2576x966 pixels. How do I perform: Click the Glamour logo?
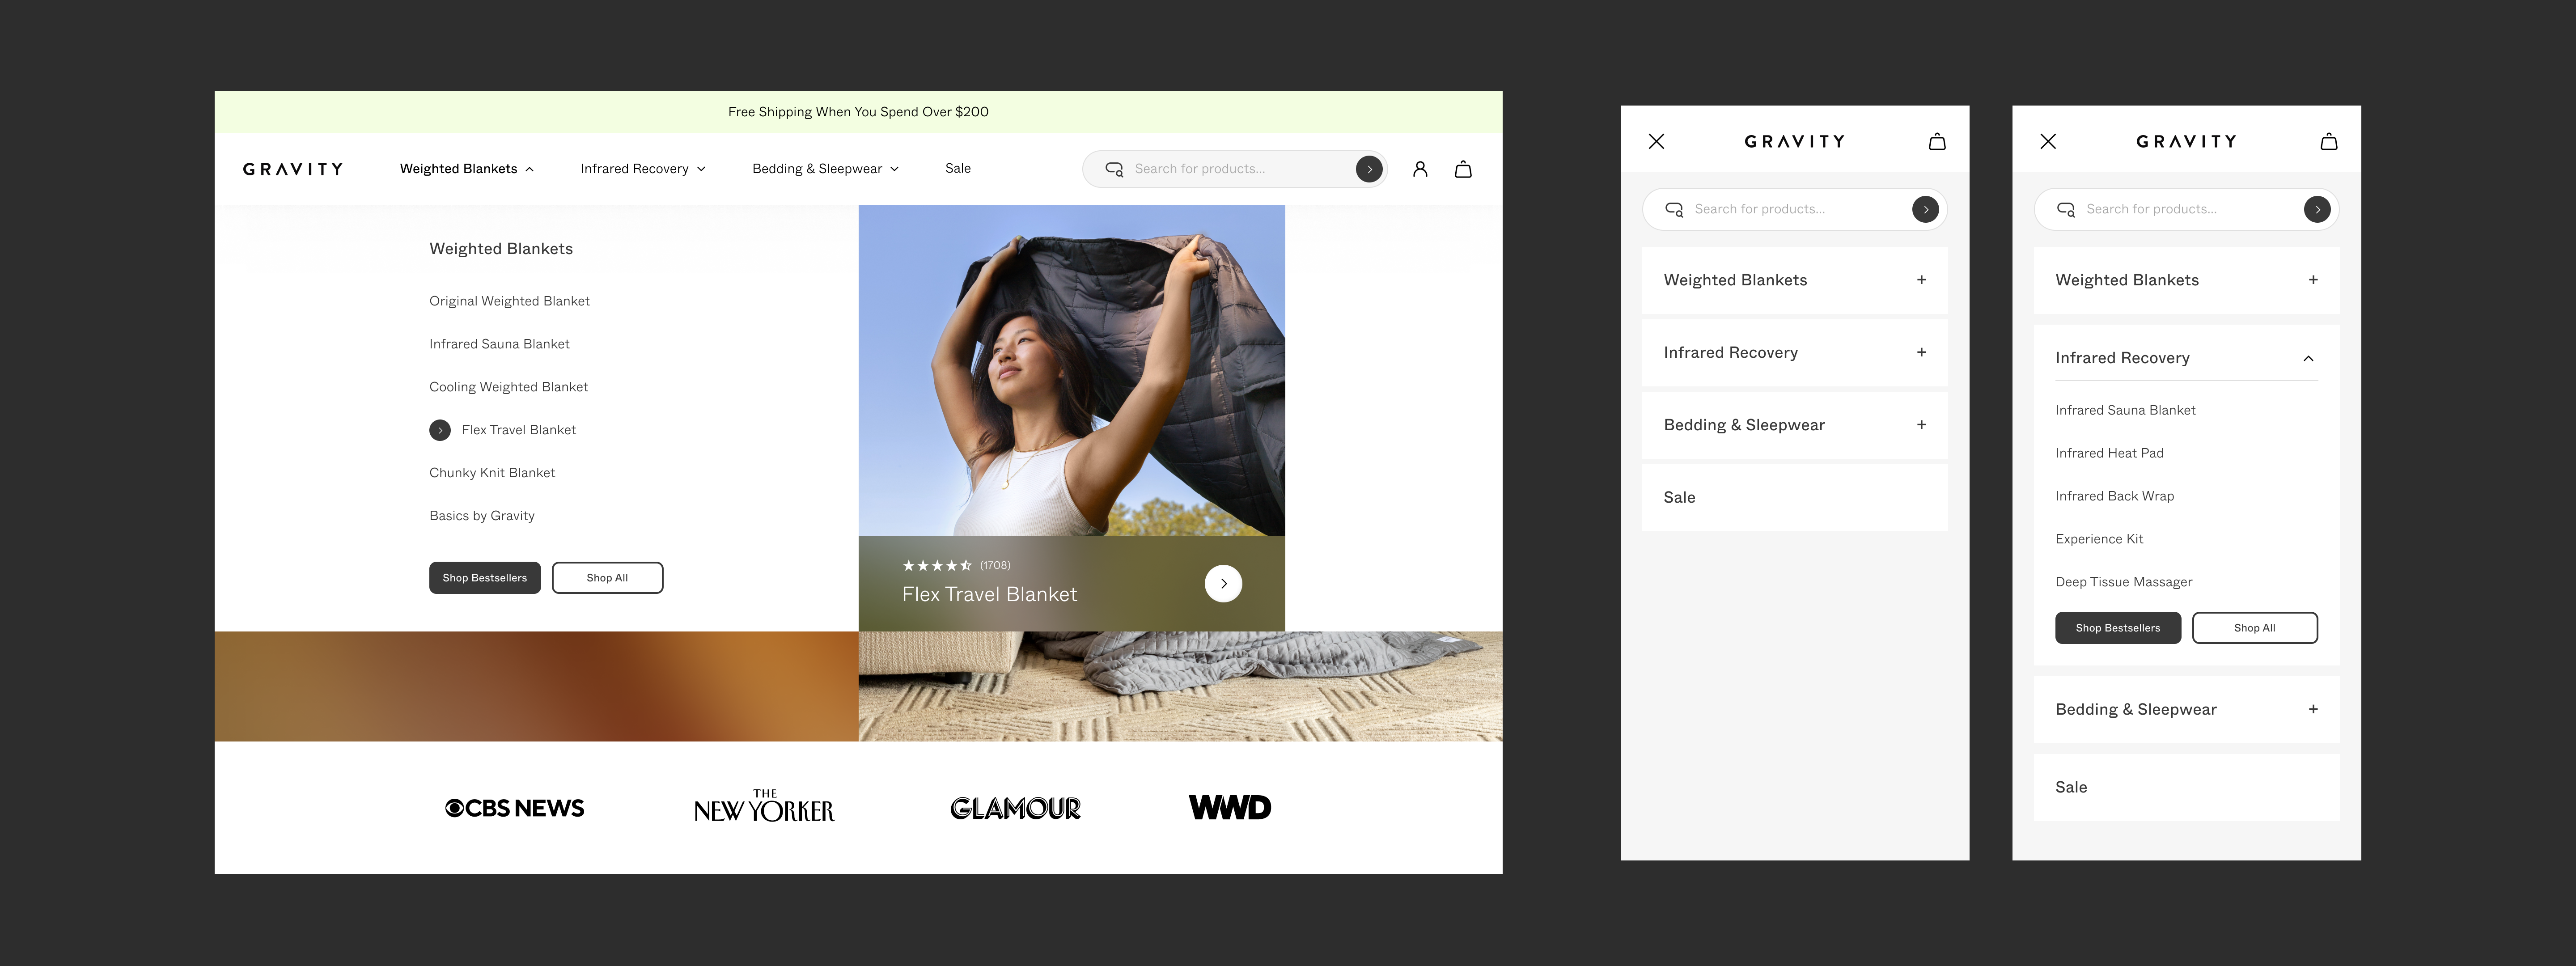[x=1015, y=808]
